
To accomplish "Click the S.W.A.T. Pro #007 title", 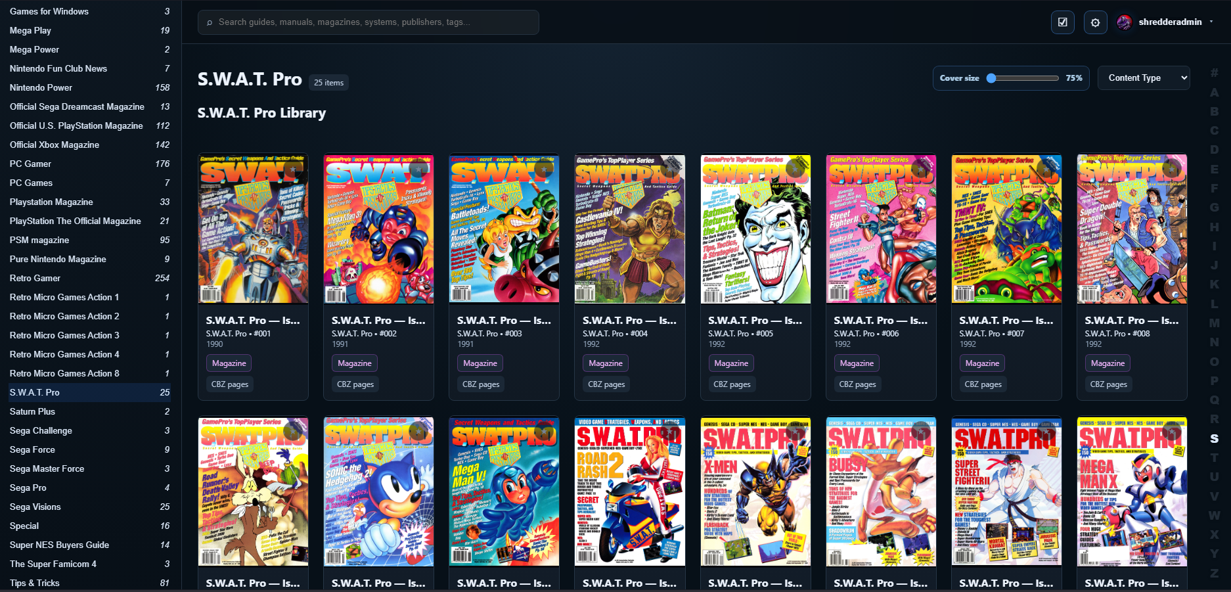I will 1006,321.
